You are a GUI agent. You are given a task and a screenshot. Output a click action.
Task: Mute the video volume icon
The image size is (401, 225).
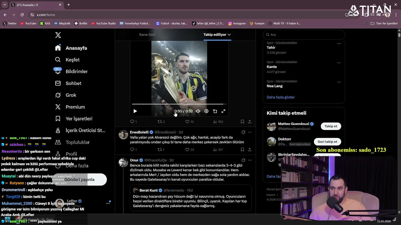click(198, 111)
